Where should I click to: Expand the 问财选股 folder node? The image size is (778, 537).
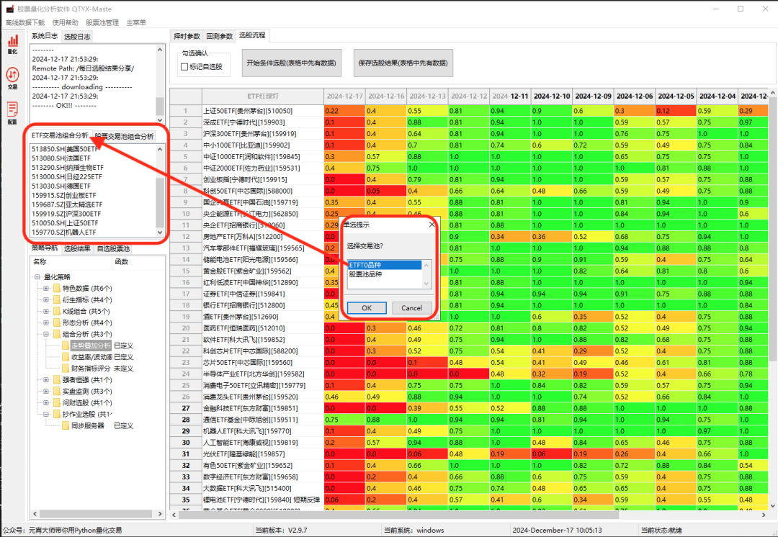46,402
